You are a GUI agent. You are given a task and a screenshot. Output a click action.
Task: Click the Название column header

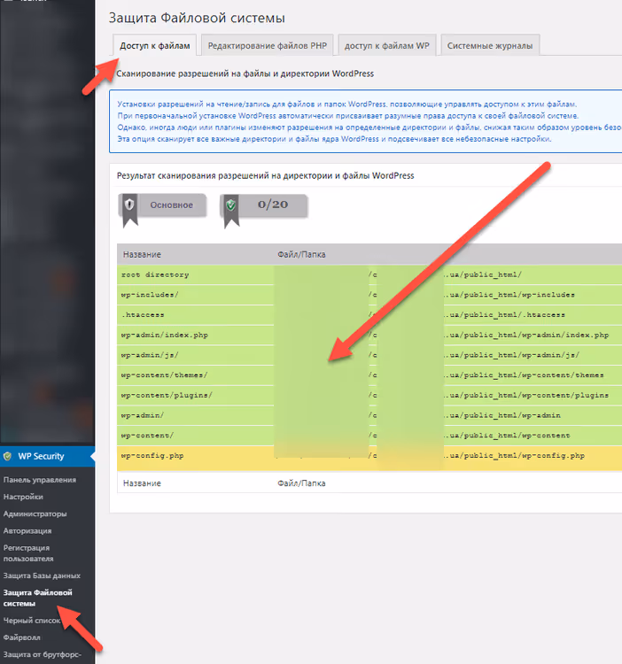[x=142, y=254]
